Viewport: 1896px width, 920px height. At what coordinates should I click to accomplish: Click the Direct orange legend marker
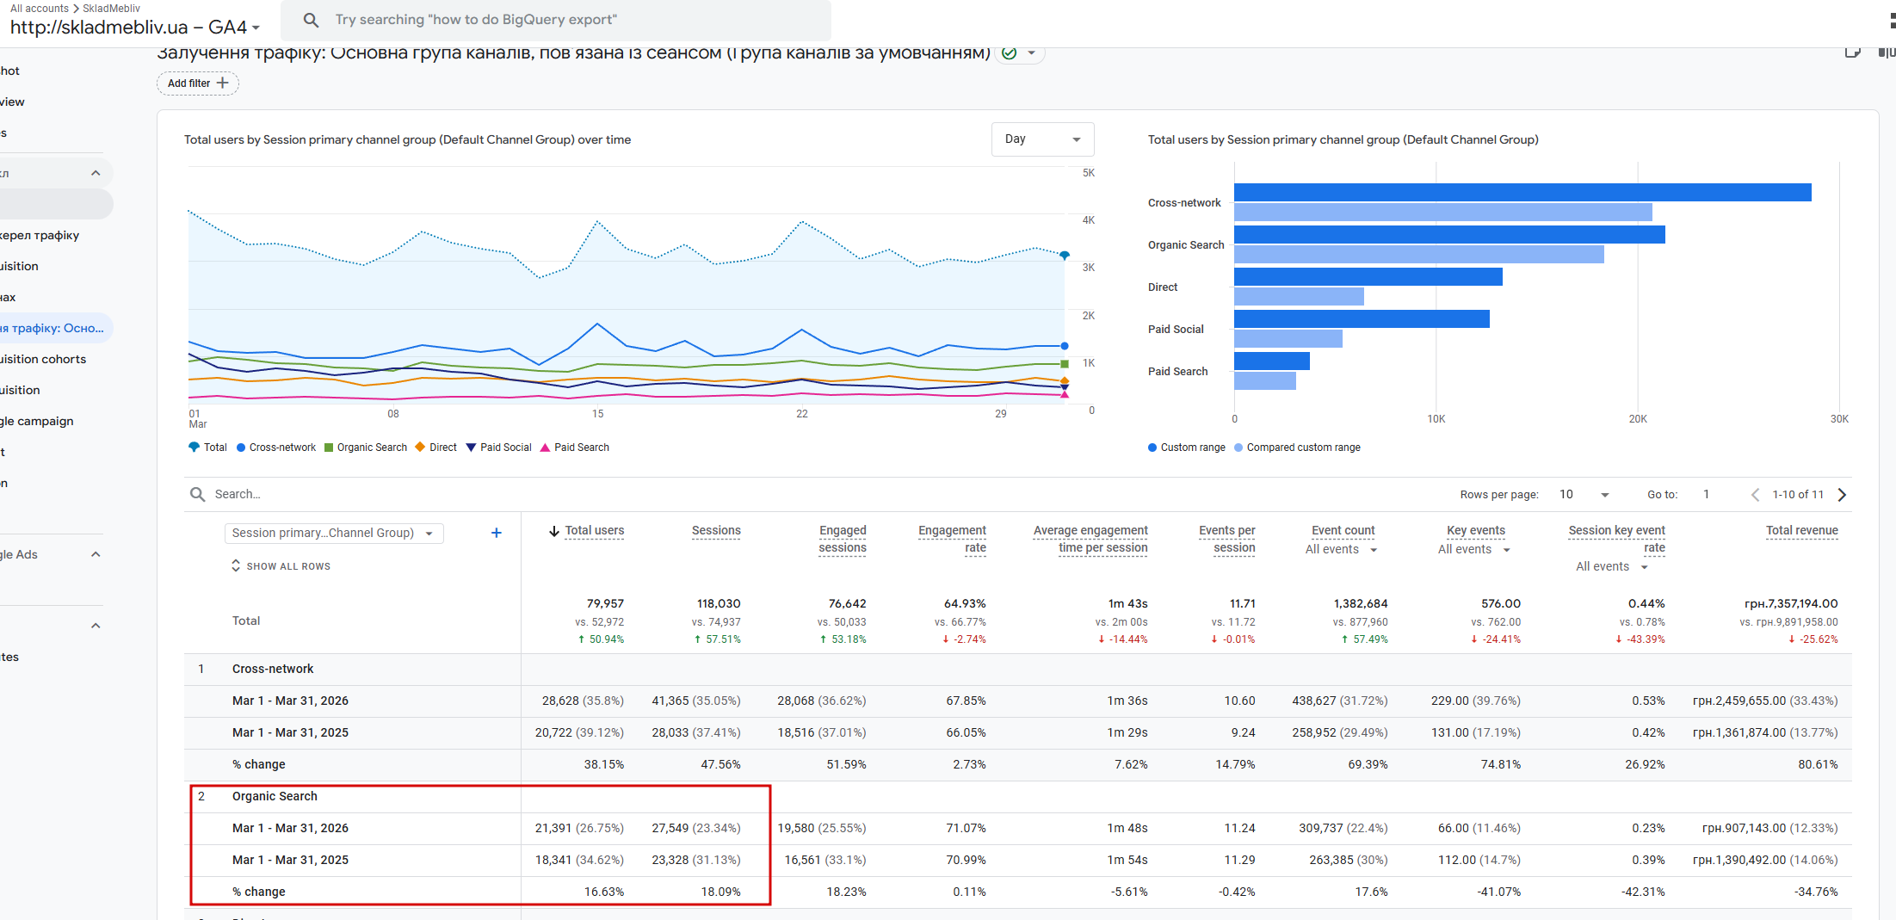pos(420,448)
